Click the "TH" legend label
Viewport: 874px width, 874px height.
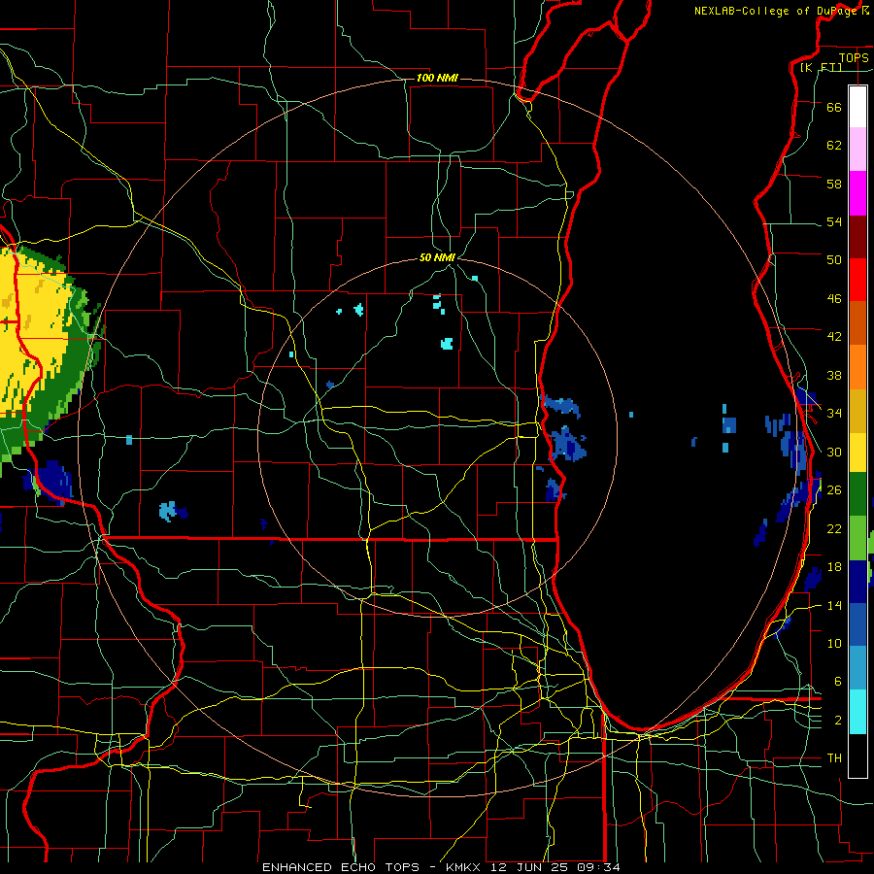click(834, 758)
